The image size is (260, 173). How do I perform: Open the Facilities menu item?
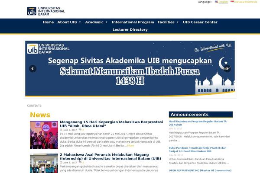[x=166, y=22]
